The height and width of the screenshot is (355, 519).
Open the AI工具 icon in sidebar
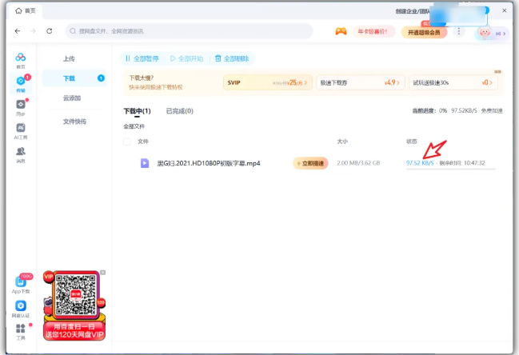click(21, 128)
